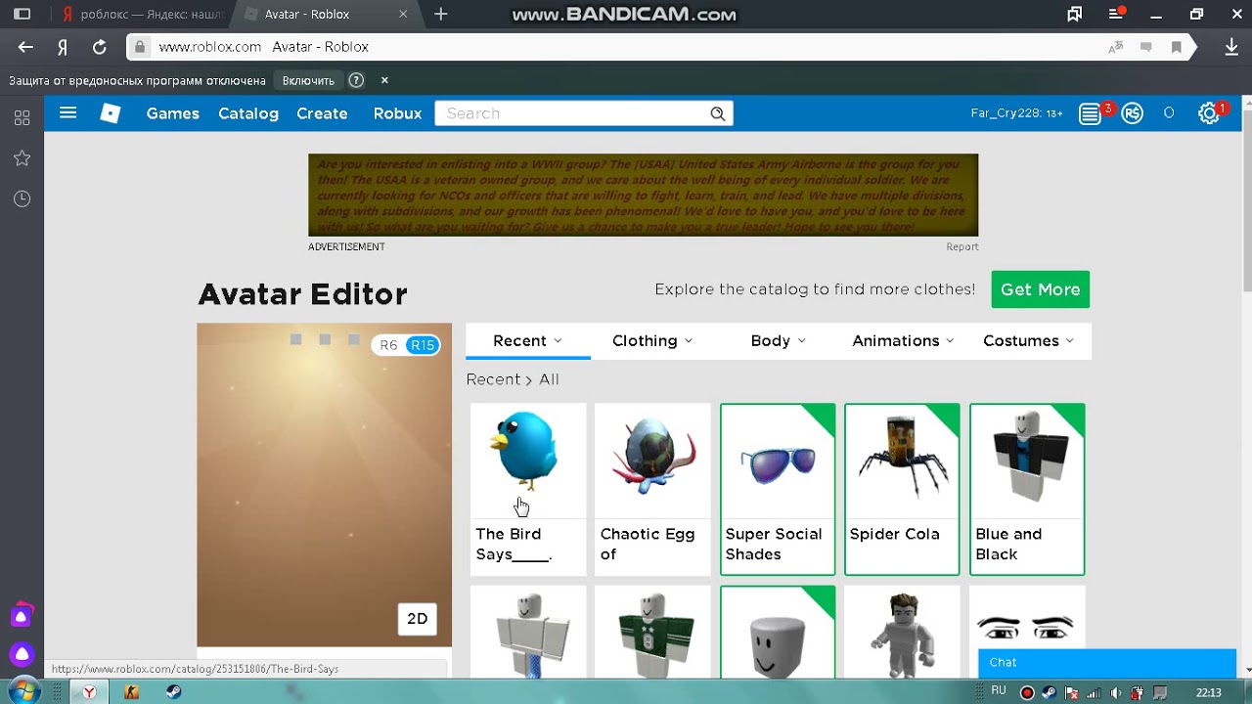The height and width of the screenshot is (704, 1252).
Task: Open the Yandex browser menu icon
Action: (x=1115, y=15)
